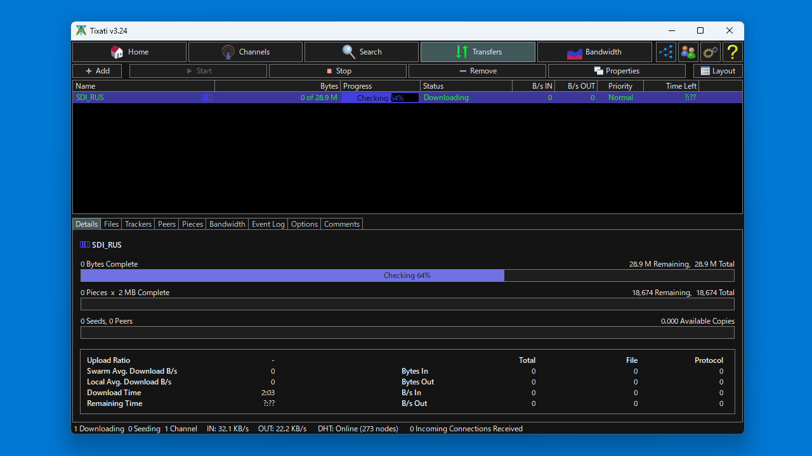Sort by B/s OUT column header
The image size is (812, 456).
(x=576, y=86)
